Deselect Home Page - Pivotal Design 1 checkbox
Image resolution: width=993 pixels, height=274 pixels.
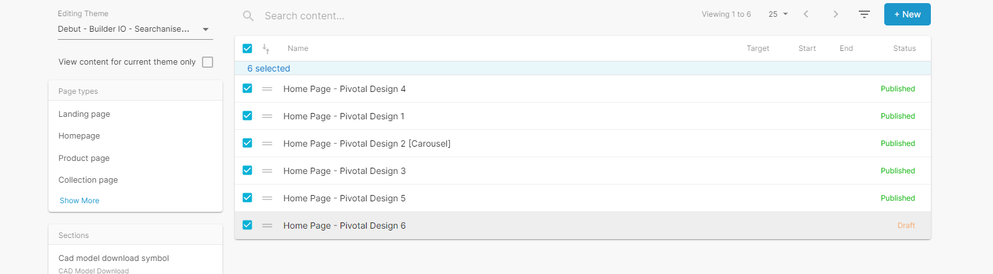coord(247,116)
